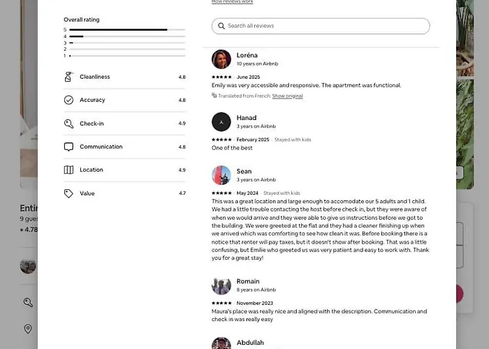Click the Sean reviewer name
The image size is (489, 349).
244,172
